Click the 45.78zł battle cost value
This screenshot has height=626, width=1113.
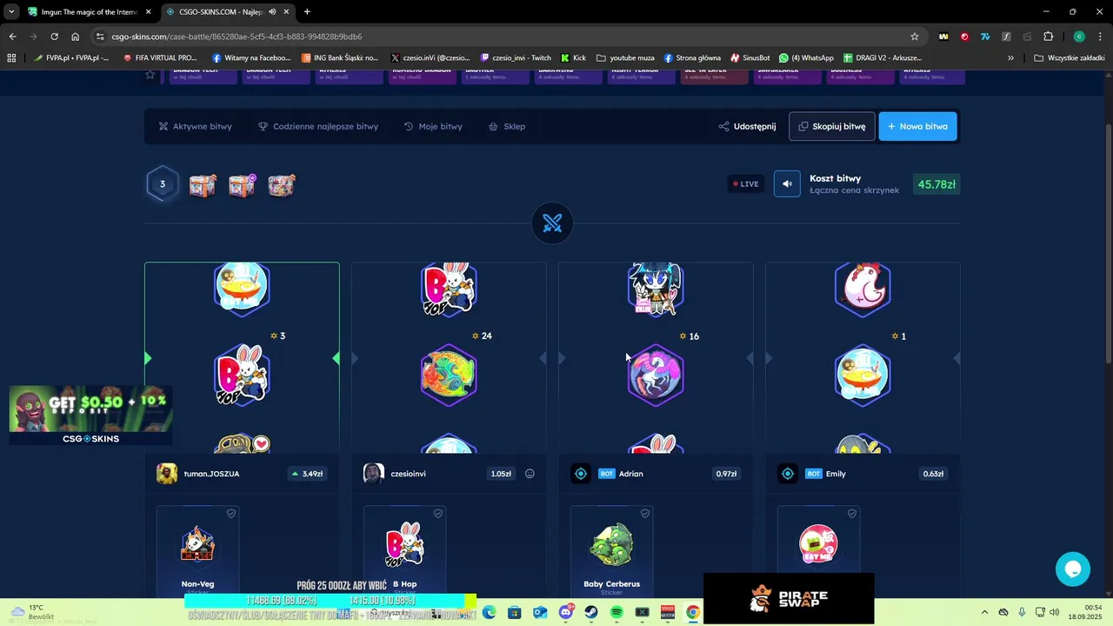pos(936,184)
